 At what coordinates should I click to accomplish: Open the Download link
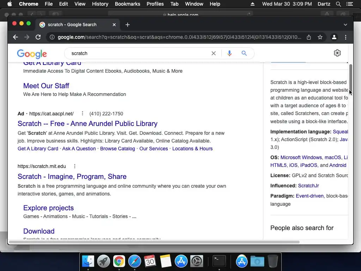[39, 231]
